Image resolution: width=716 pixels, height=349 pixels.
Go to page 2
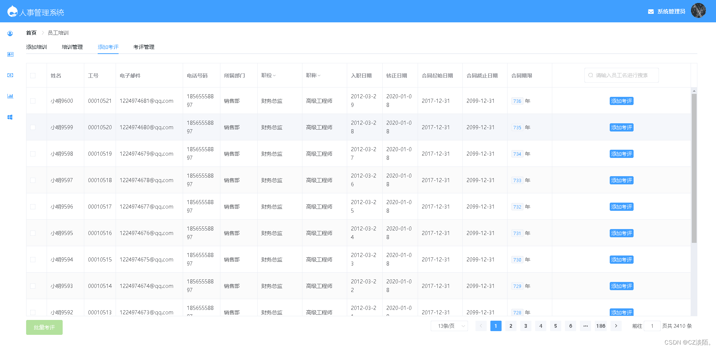point(511,326)
